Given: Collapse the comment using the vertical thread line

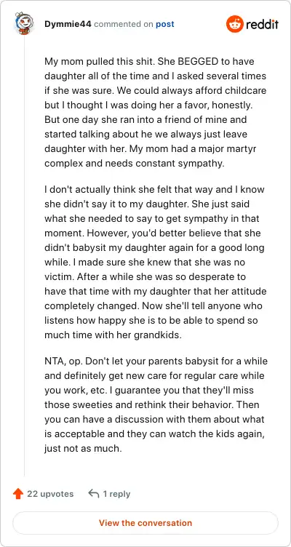Looking at the screenshot, I should click(x=24, y=256).
